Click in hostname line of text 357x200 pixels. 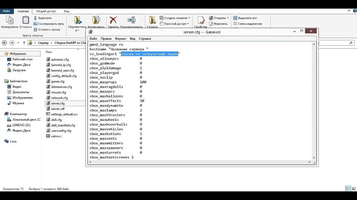(x=119, y=49)
